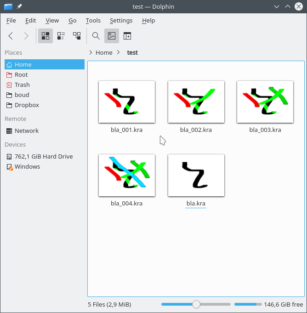Open Trash in the Places panel
This screenshot has height=313, width=307.
(x=22, y=85)
